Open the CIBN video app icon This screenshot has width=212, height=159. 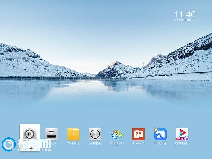(x=182, y=134)
